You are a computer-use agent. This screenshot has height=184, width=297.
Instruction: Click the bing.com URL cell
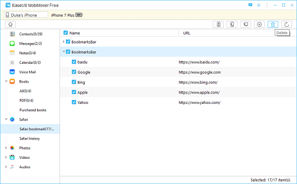[198, 82]
